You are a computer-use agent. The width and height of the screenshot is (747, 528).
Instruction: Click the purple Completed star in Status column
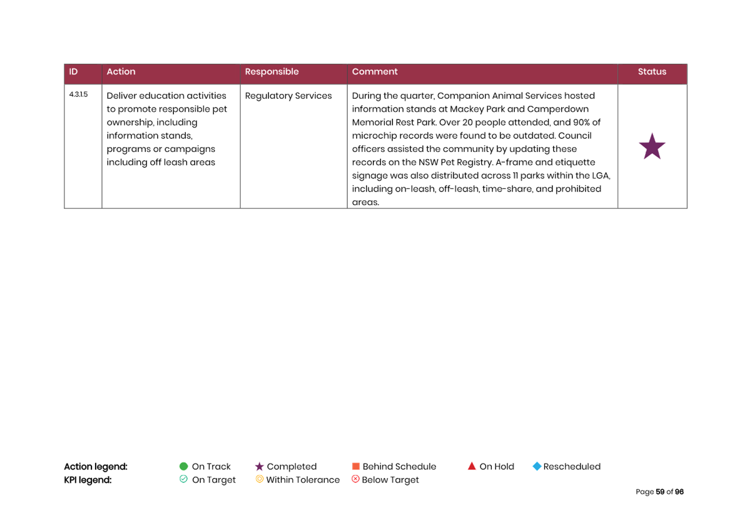point(652,146)
